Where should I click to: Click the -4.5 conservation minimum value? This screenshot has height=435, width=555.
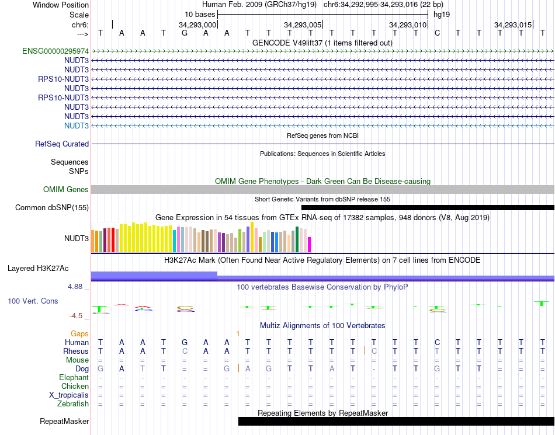(x=76, y=316)
